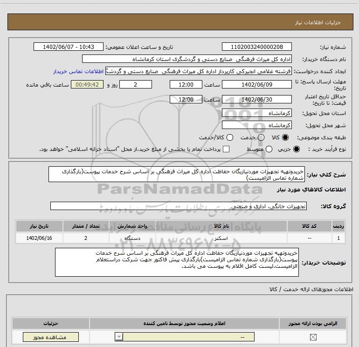Click the واحد شمارش column header
Image resolution: width=359 pixels, height=347 pixels.
132,226
